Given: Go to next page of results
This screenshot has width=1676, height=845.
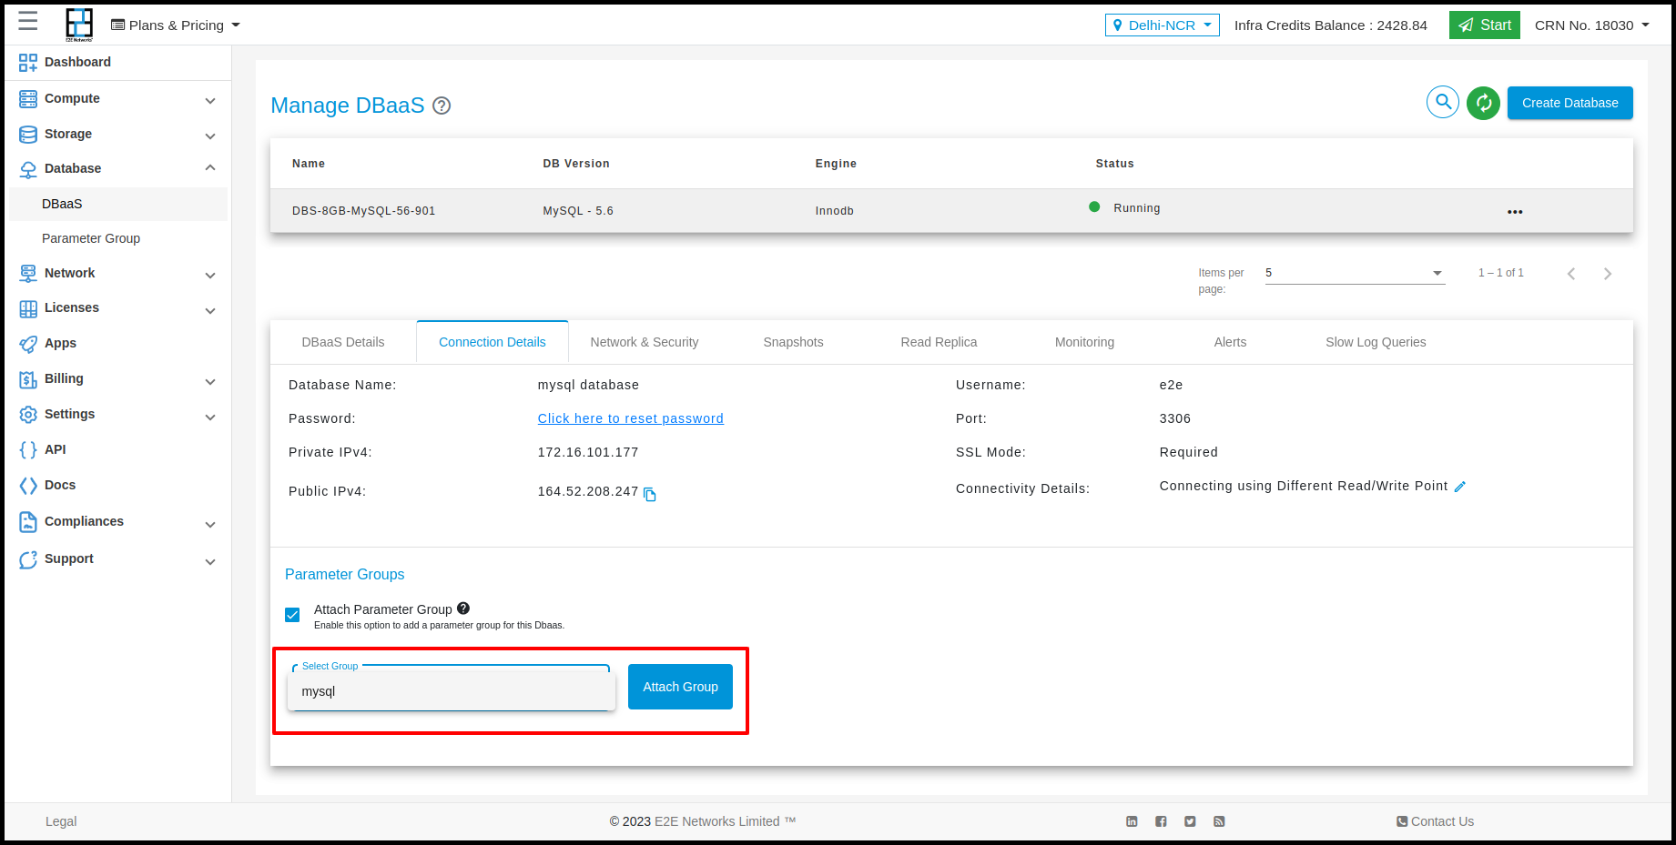Looking at the screenshot, I should click(x=1608, y=274).
